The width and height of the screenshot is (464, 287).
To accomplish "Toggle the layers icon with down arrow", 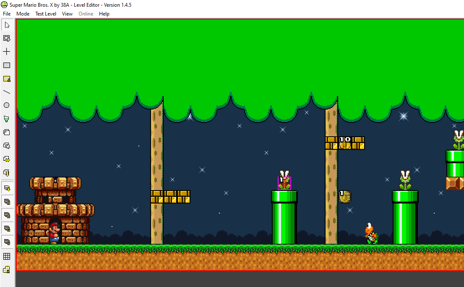I will 7,188.
